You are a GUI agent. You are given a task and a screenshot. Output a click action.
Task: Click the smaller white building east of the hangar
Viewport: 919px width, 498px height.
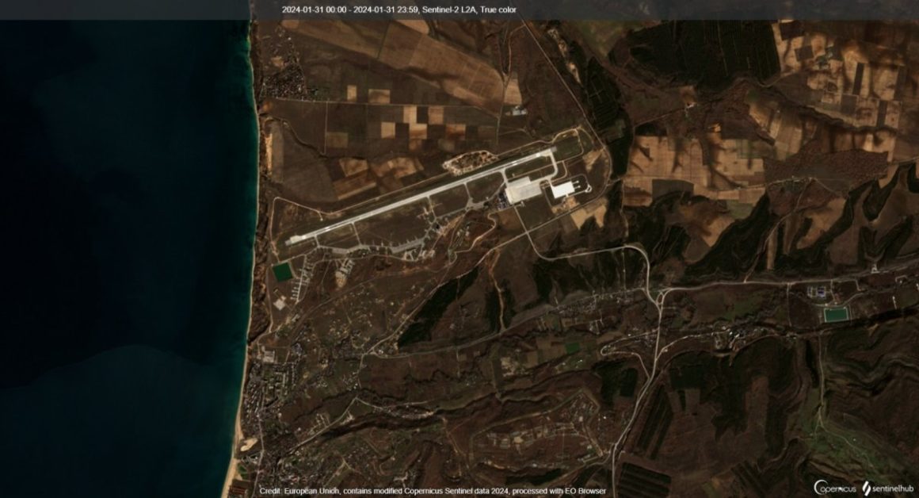[x=563, y=190]
